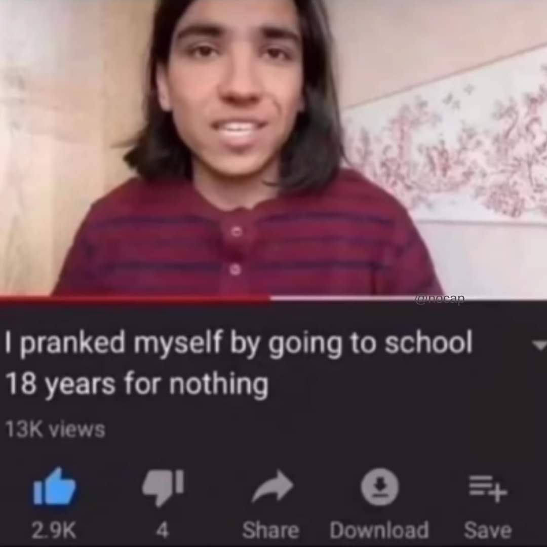The image size is (547, 547).
Task: Click the @nocap watermark text
Action: (440, 299)
